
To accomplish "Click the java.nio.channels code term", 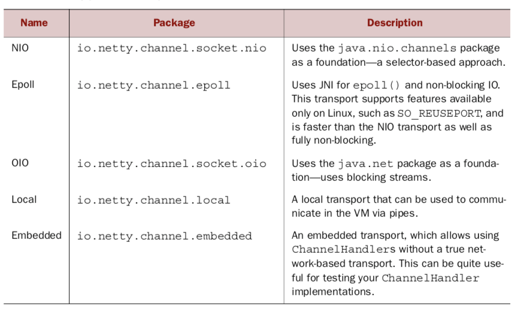I will 404,49.
